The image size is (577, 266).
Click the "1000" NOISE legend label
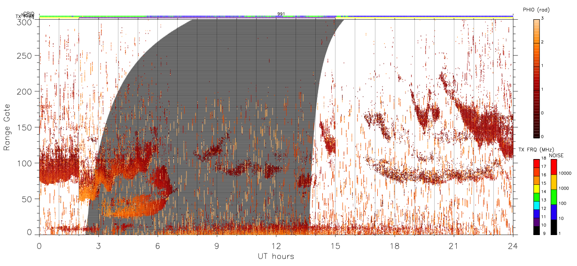click(x=564, y=189)
